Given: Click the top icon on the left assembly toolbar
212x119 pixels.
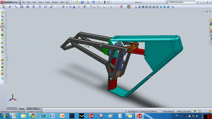Looking at the screenshot, I should click(x=2, y=13).
